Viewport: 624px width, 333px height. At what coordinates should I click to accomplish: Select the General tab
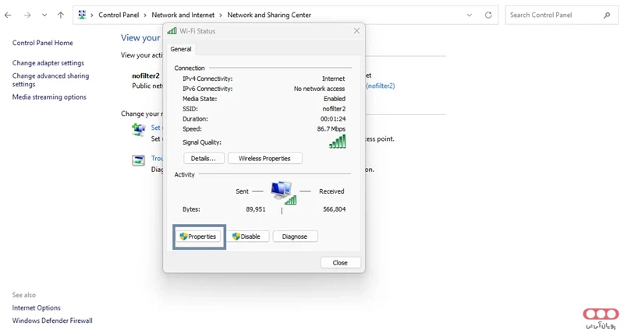click(181, 49)
